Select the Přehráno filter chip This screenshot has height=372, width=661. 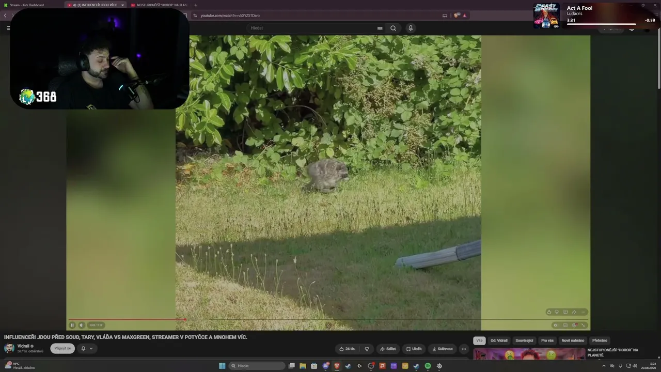pyautogui.click(x=600, y=340)
